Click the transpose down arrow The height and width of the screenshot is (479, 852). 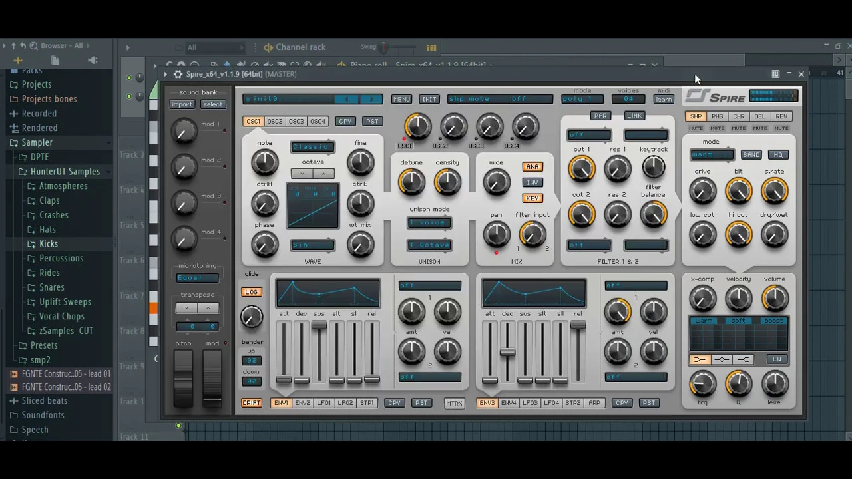tap(187, 308)
